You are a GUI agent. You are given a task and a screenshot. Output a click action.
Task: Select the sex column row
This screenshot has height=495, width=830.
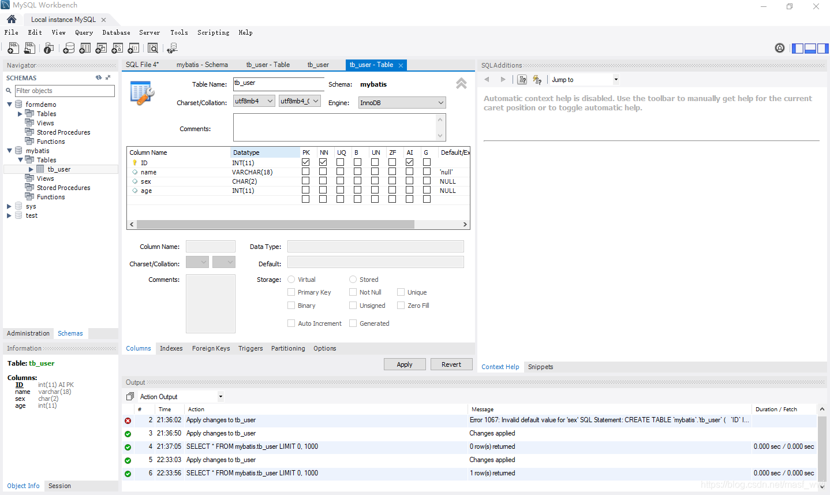[x=298, y=181]
